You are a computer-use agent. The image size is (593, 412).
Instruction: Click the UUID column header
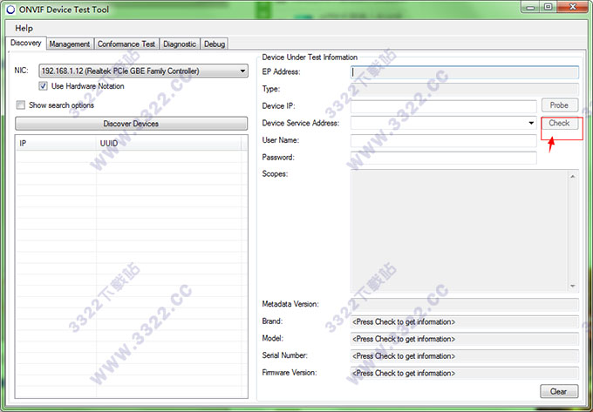tap(168, 144)
